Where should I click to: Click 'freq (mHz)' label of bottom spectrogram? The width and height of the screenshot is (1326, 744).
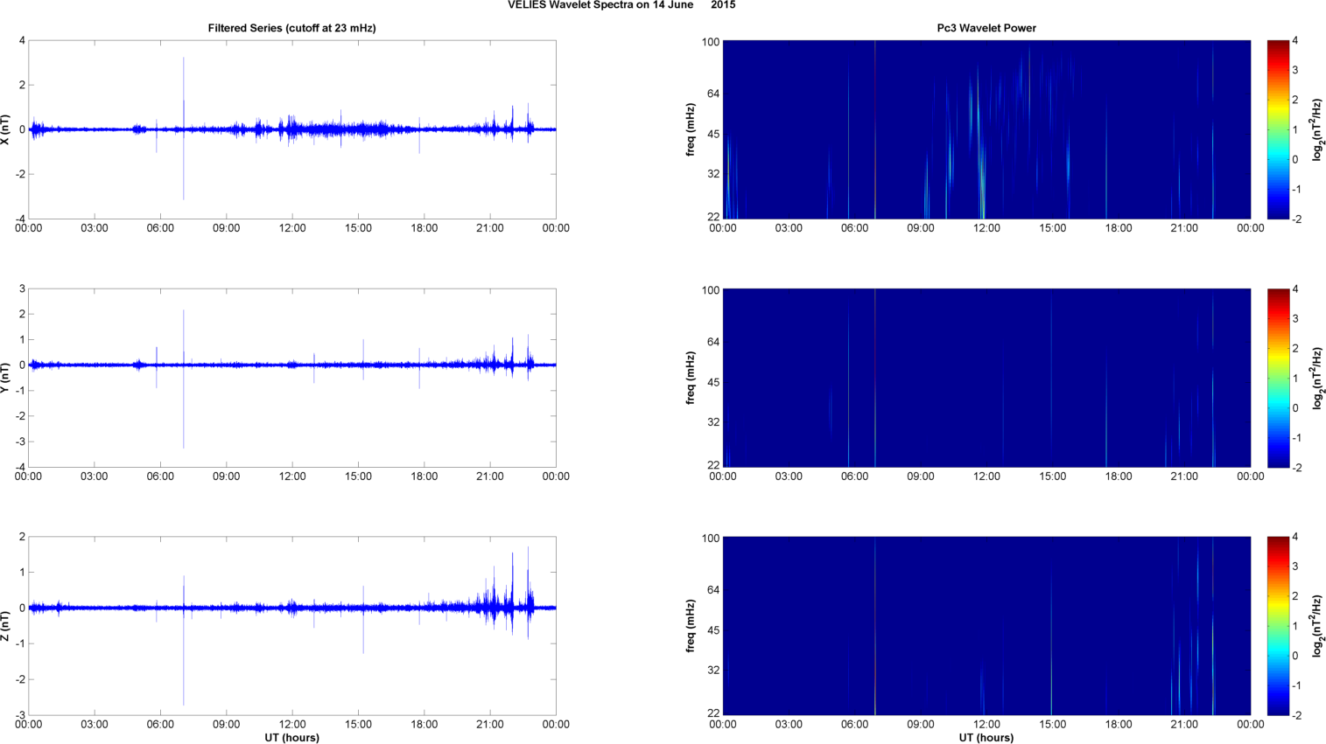[x=691, y=626]
